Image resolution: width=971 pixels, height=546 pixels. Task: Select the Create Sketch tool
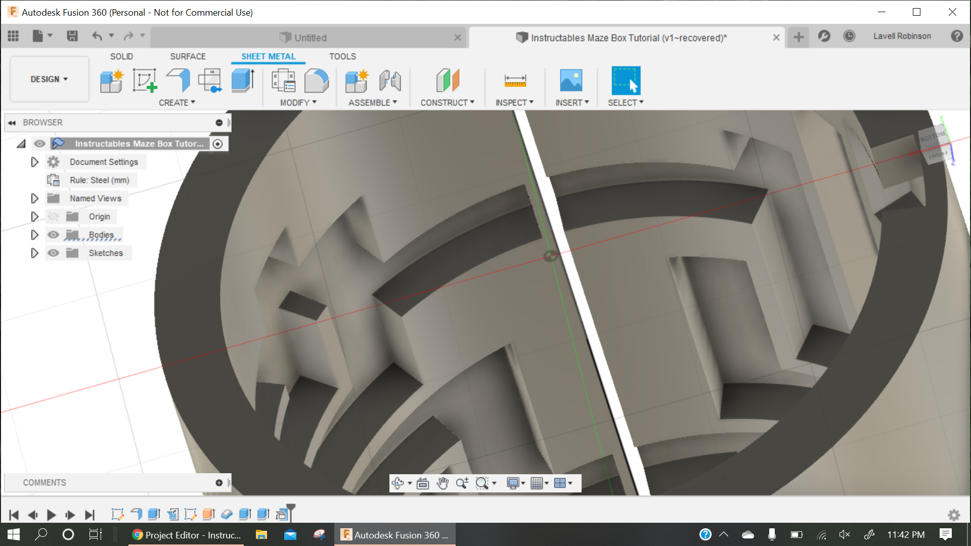[x=145, y=81]
